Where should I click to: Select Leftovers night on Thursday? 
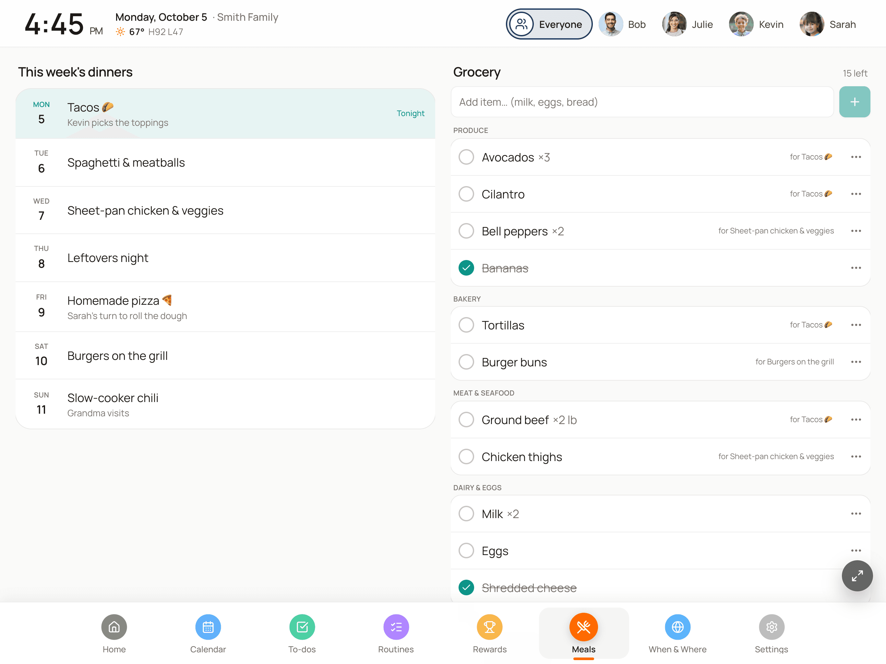pos(225,258)
